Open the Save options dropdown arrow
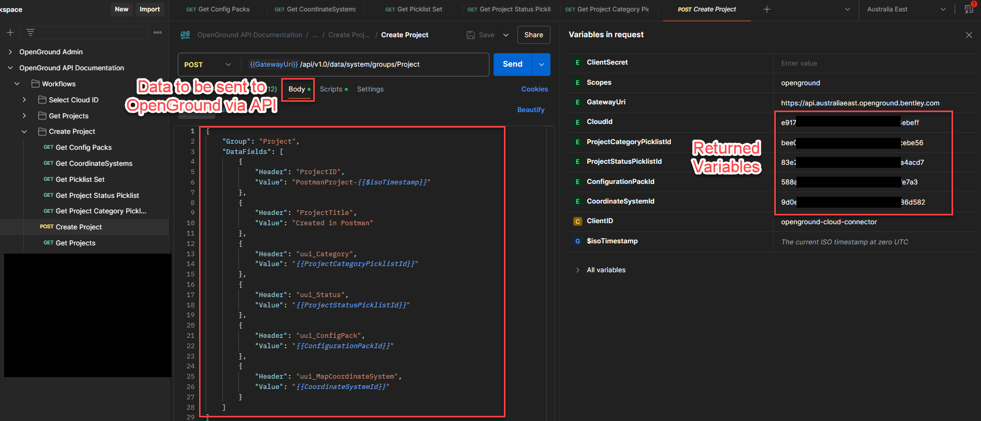Viewport: 981px width, 421px height. [506, 35]
